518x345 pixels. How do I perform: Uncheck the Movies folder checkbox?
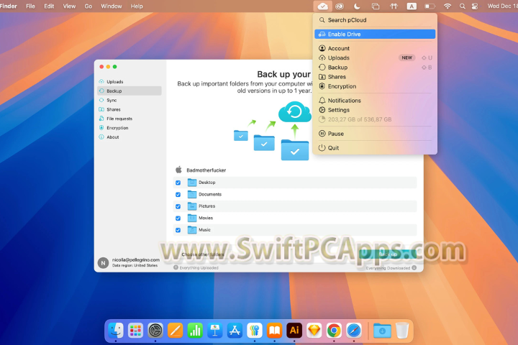click(178, 218)
